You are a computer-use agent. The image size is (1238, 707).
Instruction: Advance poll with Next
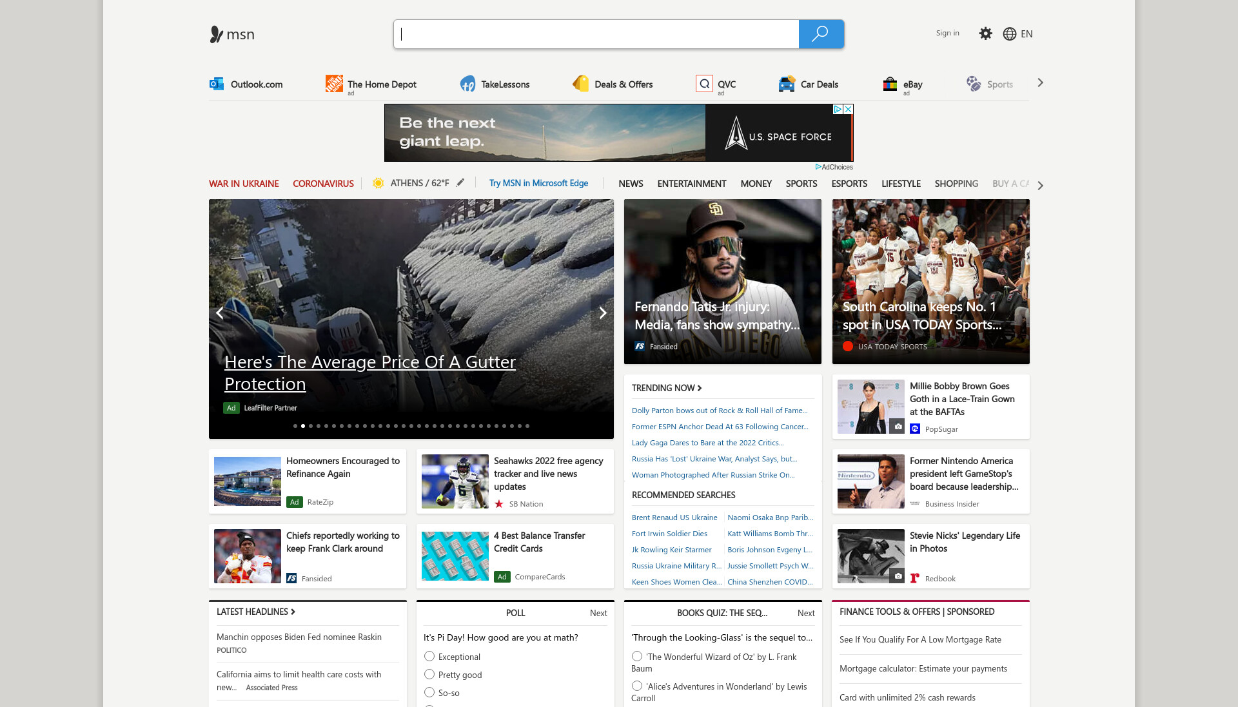click(x=598, y=613)
